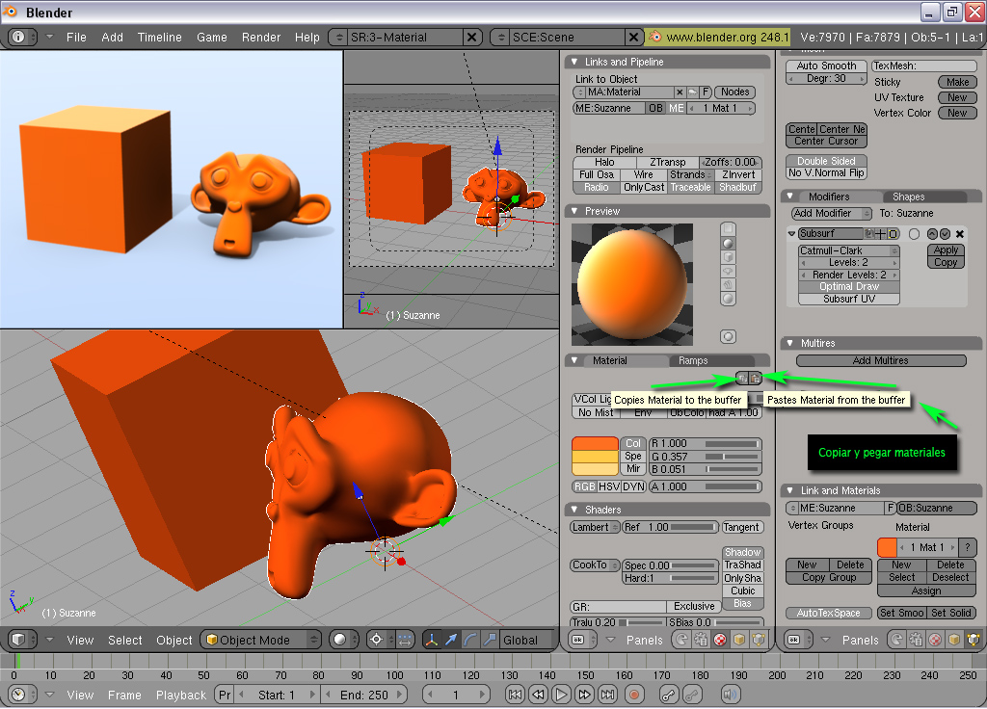The height and width of the screenshot is (709, 987).
Task: Disable the Traceable option
Action: tap(690, 188)
